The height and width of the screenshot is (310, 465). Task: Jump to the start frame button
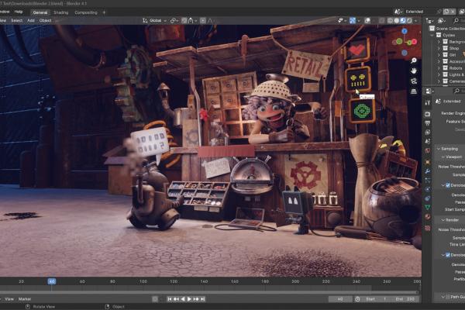169,299
